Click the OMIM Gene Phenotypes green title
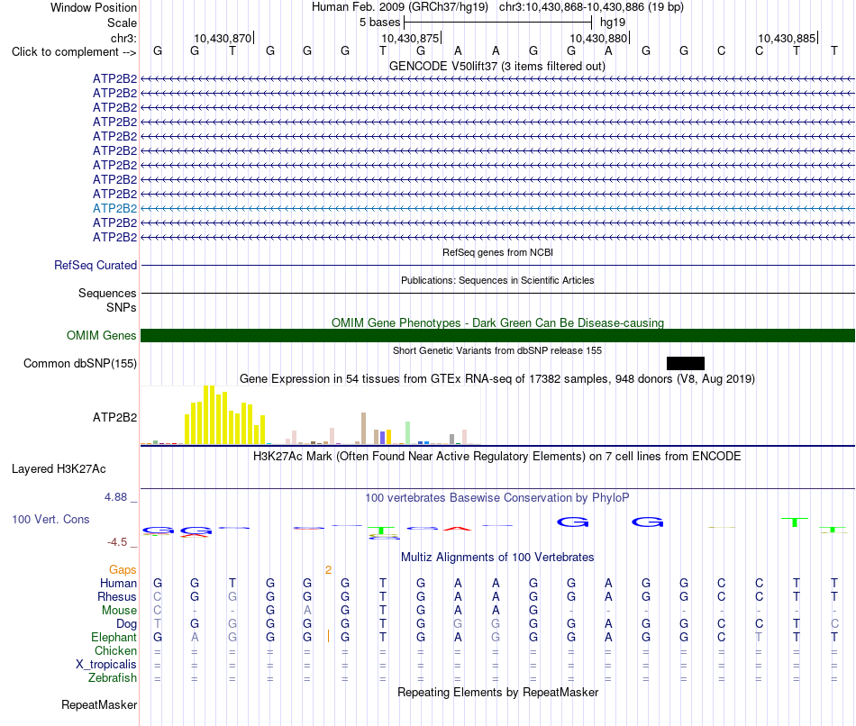 [497, 322]
